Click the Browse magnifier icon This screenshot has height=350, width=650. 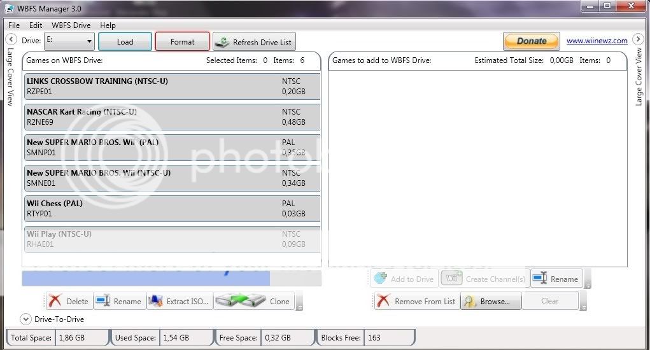(469, 302)
